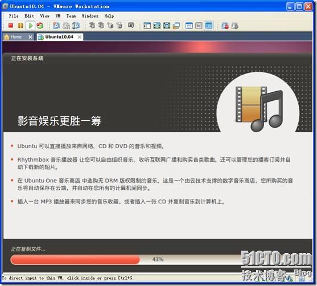
Task: Click the '影音娱乐更胜一筹' heading
Action: [59, 121]
